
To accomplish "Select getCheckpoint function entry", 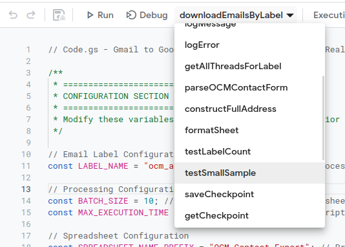I will tap(249, 216).
